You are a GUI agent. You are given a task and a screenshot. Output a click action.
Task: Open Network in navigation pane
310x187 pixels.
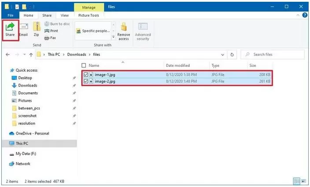pos(23,164)
